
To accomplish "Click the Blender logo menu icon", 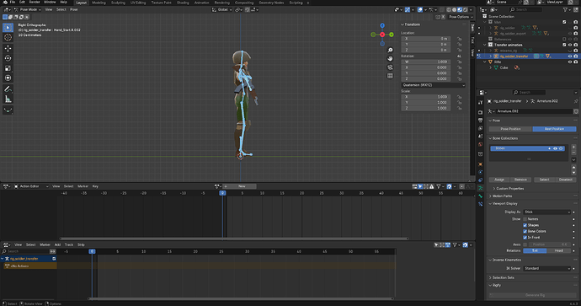I will coord(5,3).
